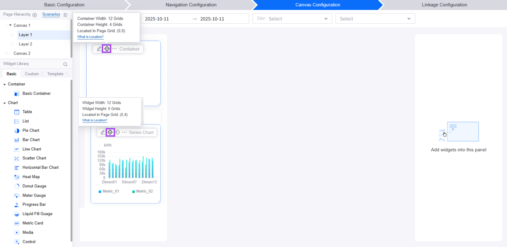Click the Container edit pencil icon

(x=99, y=49)
